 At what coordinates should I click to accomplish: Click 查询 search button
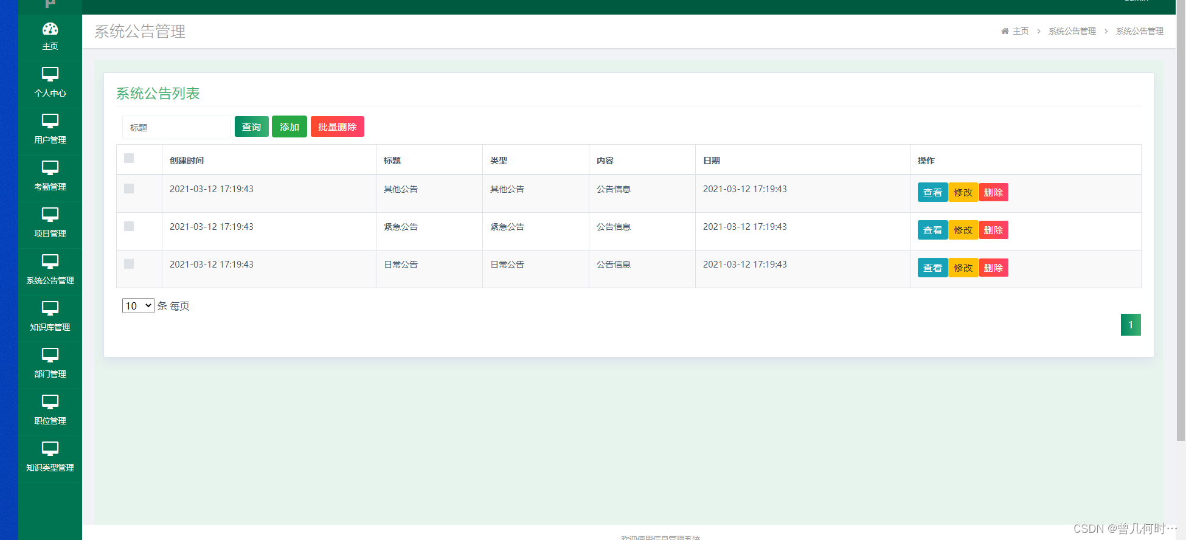tap(252, 126)
